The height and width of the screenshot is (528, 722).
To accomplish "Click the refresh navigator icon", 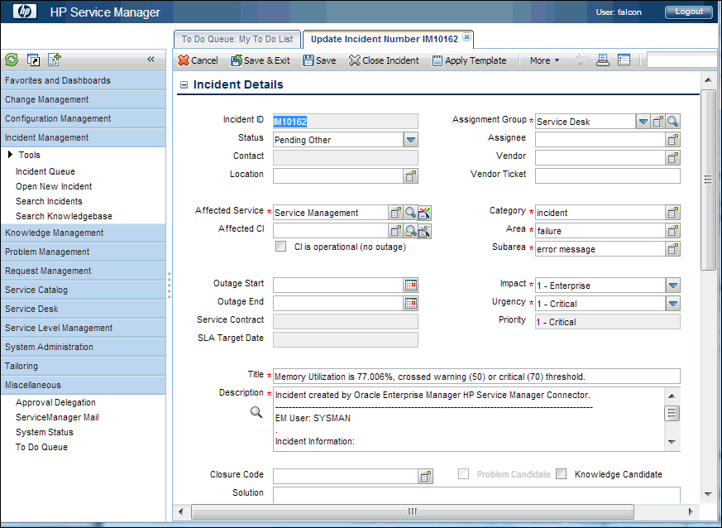I will tap(12, 60).
